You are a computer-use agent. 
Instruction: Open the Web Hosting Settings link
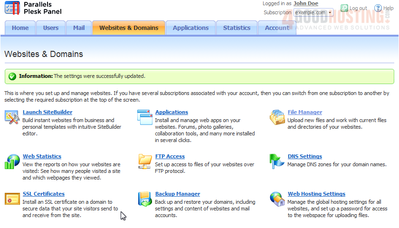tap(316, 194)
